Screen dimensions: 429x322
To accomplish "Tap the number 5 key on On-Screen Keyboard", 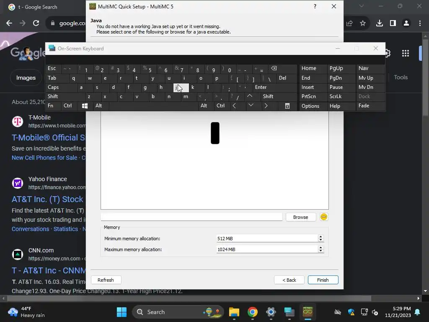I will (150, 69).
